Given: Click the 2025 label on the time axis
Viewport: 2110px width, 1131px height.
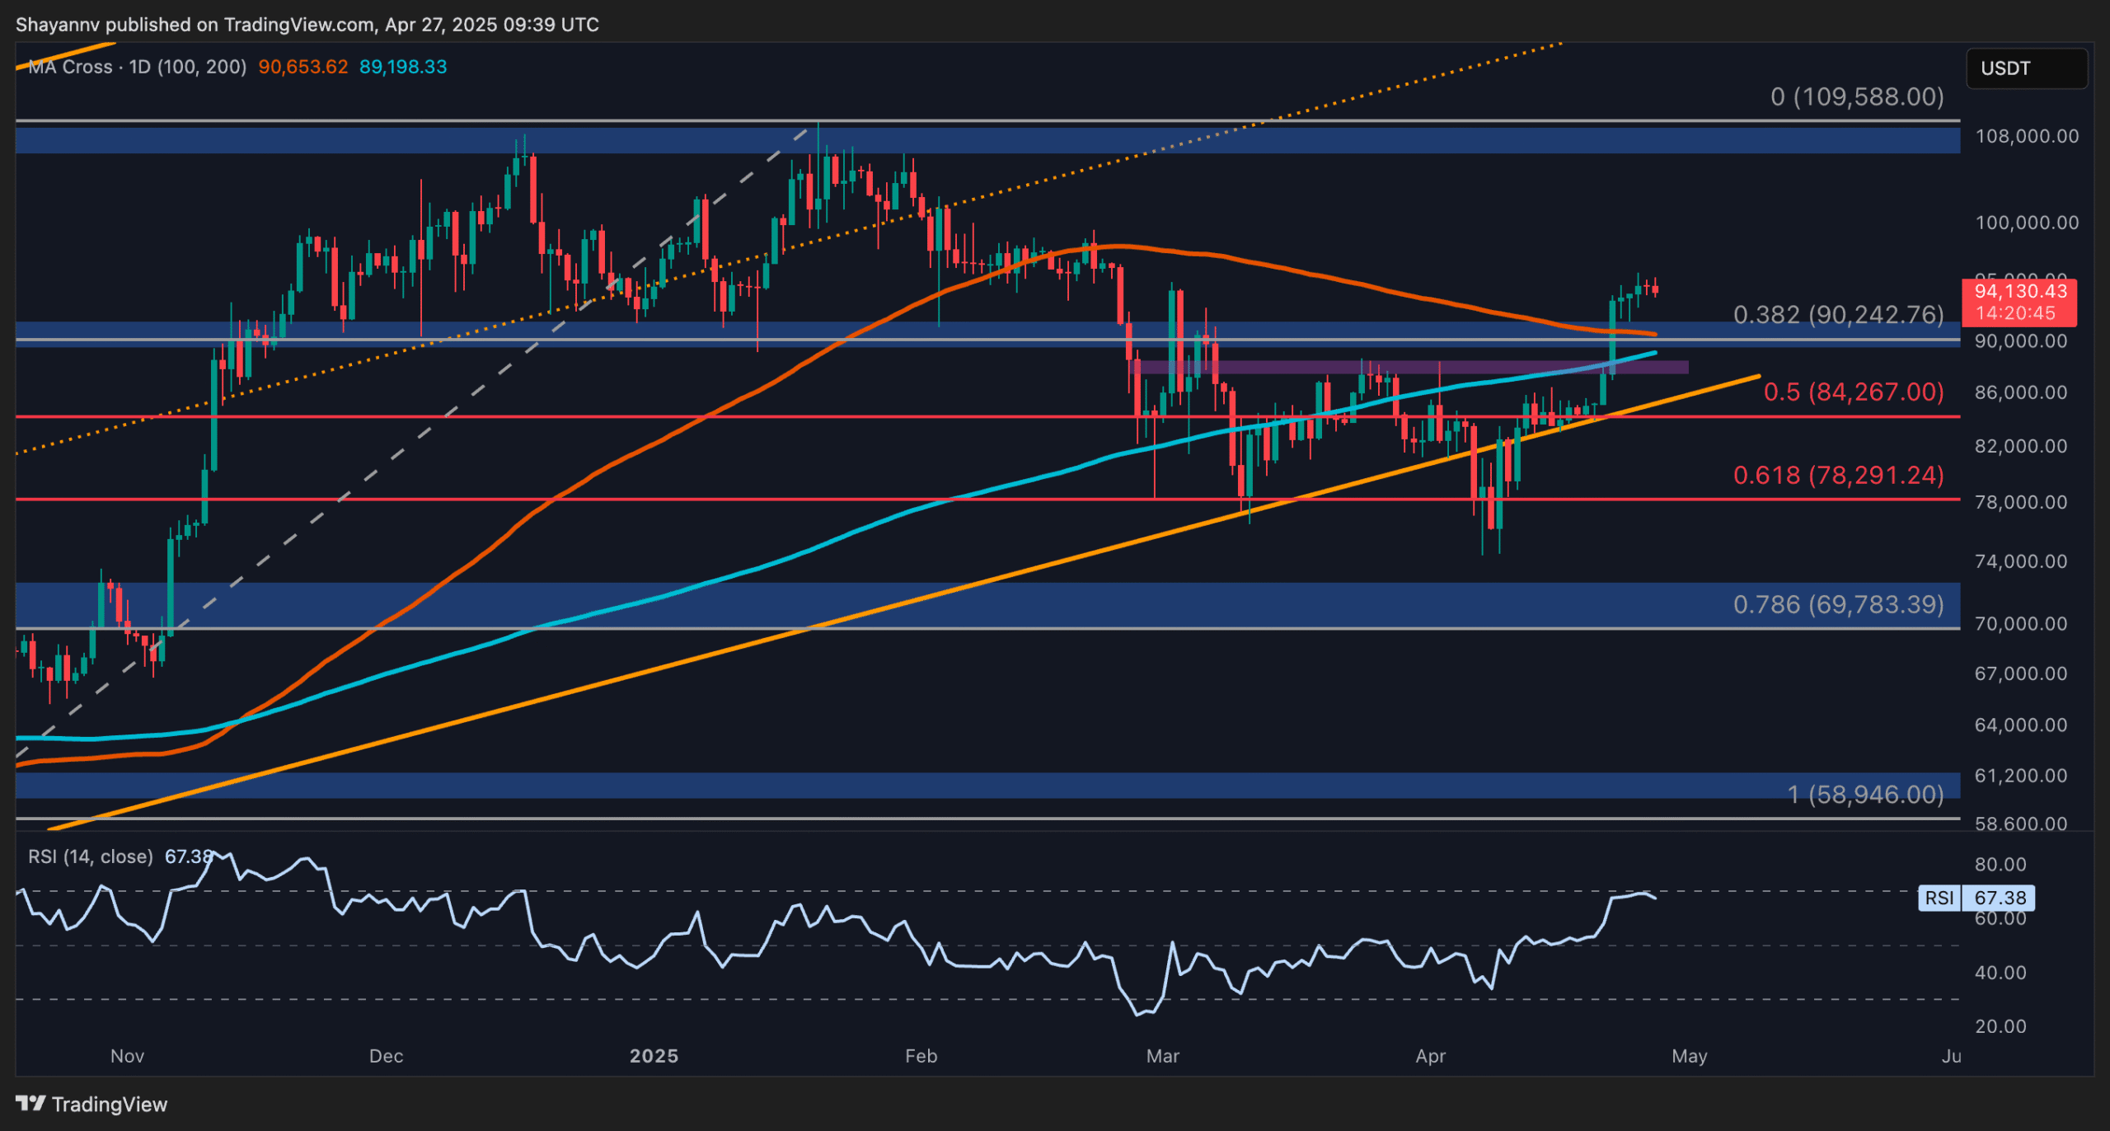Looking at the screenshot, I should tap(655, 1055).
